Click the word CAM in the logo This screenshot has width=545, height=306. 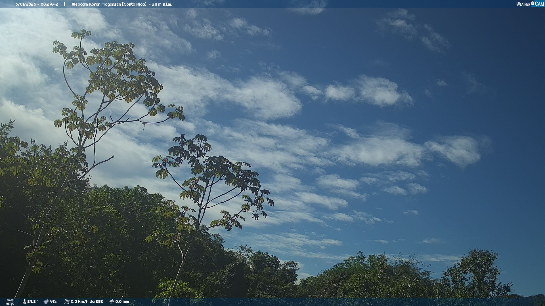(x=539, y=4)
